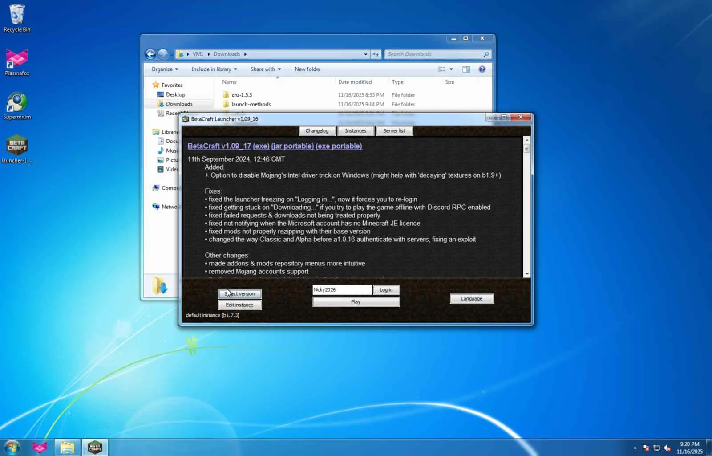The image size is (712, 456).
Task: Change the view using the Explorer view icon
Action: [441, 69]
